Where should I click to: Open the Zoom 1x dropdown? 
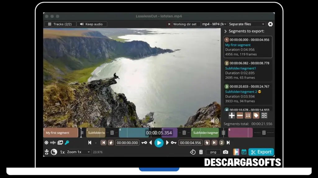(79, 152)
